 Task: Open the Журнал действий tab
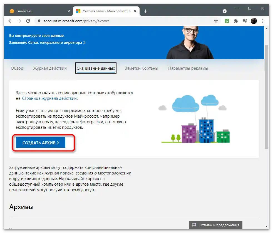(50, 68)
